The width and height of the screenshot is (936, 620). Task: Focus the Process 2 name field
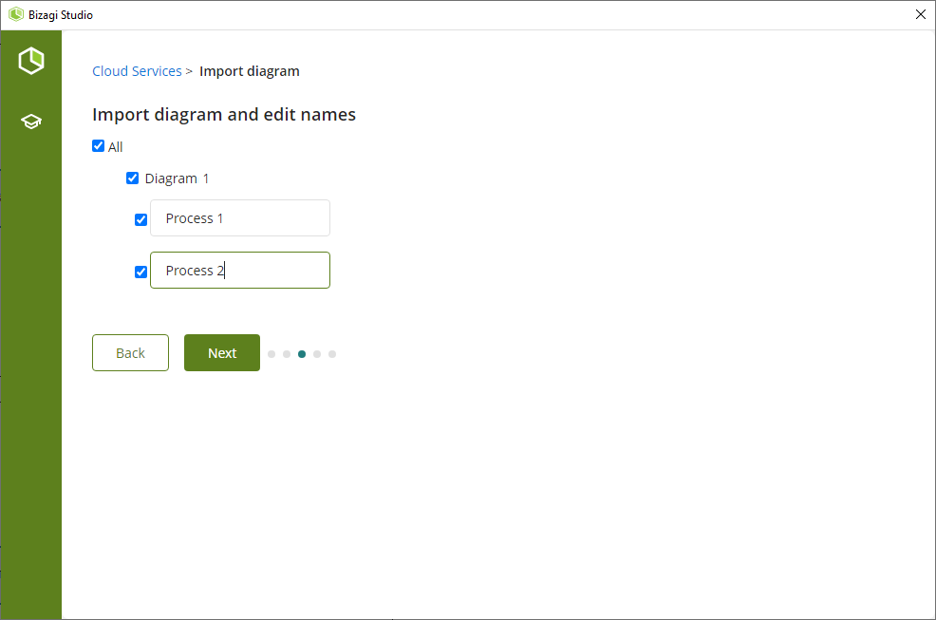tap(240, 271)
